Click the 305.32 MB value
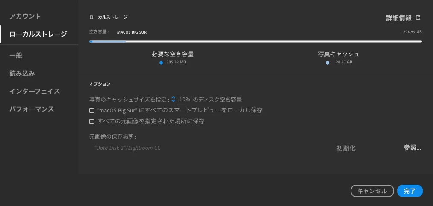This screenshot has width=433, height=206. click(x=176, y=63)
